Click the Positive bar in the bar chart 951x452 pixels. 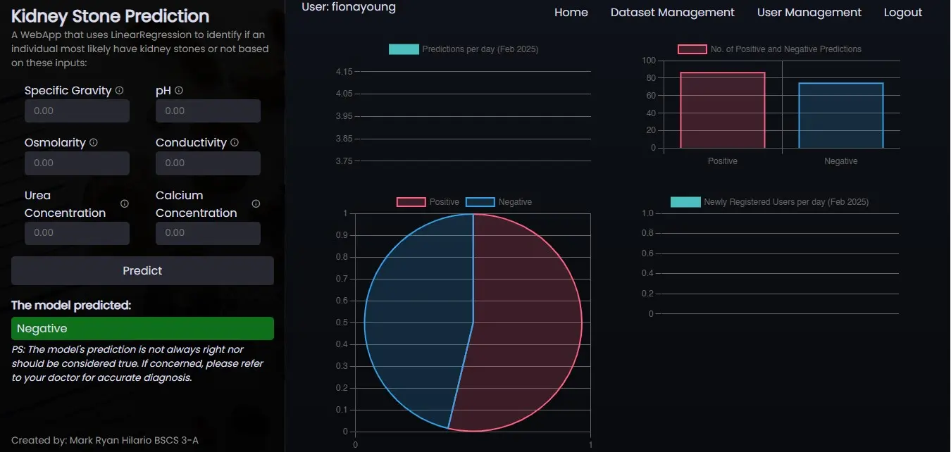point(722,111)
